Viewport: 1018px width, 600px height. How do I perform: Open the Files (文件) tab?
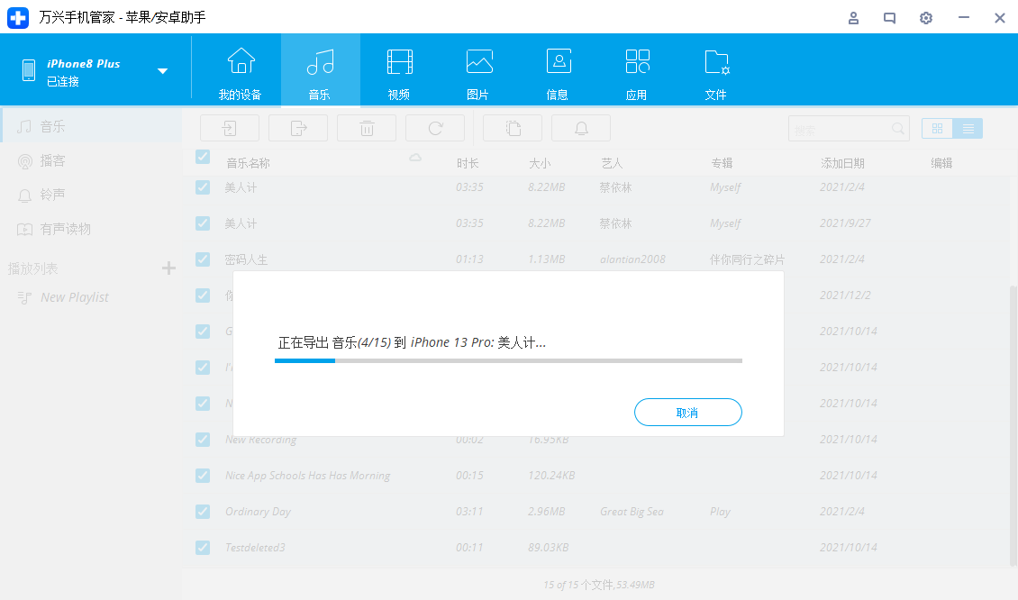716,70
